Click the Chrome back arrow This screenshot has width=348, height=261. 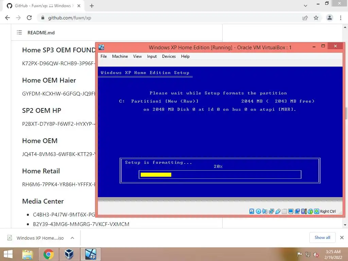pos(7,18)
